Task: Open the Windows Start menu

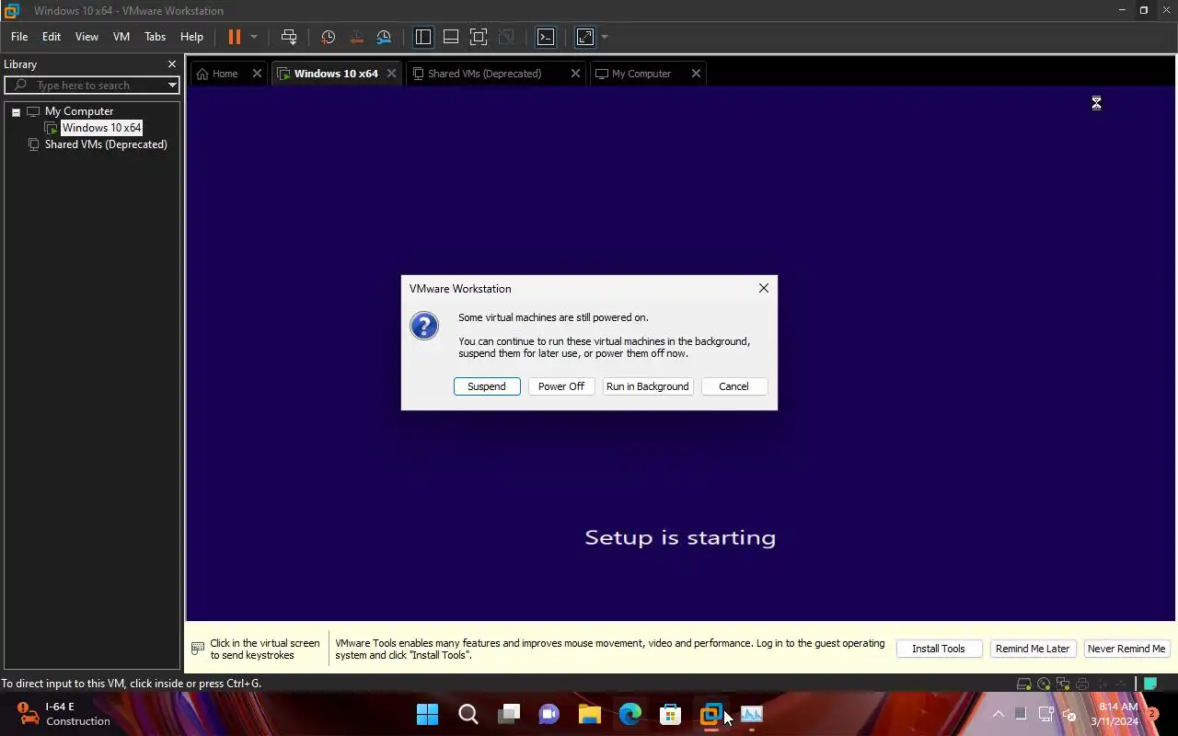Action: coord(427,714)
